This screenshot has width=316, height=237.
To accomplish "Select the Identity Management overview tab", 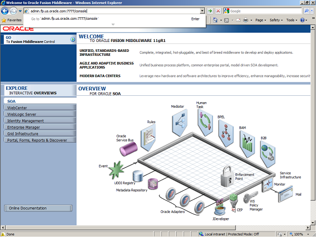I will pyautogui.click(x=40, y=120).
